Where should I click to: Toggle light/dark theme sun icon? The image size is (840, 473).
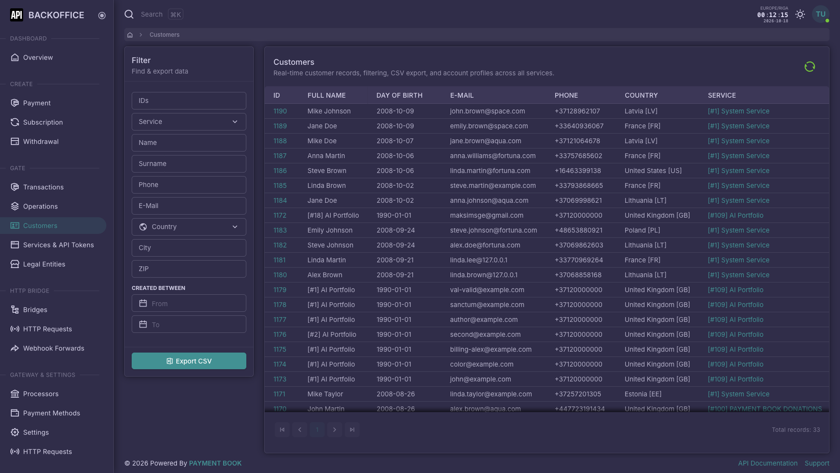pos(800,14)
